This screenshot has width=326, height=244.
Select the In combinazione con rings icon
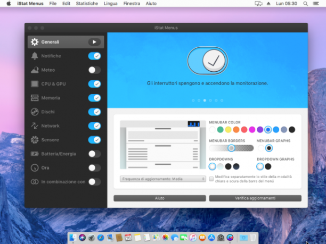35,182
